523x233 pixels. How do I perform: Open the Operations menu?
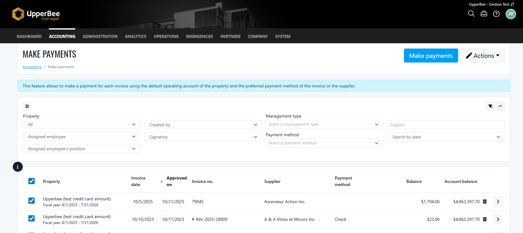[x=166, y=36]
